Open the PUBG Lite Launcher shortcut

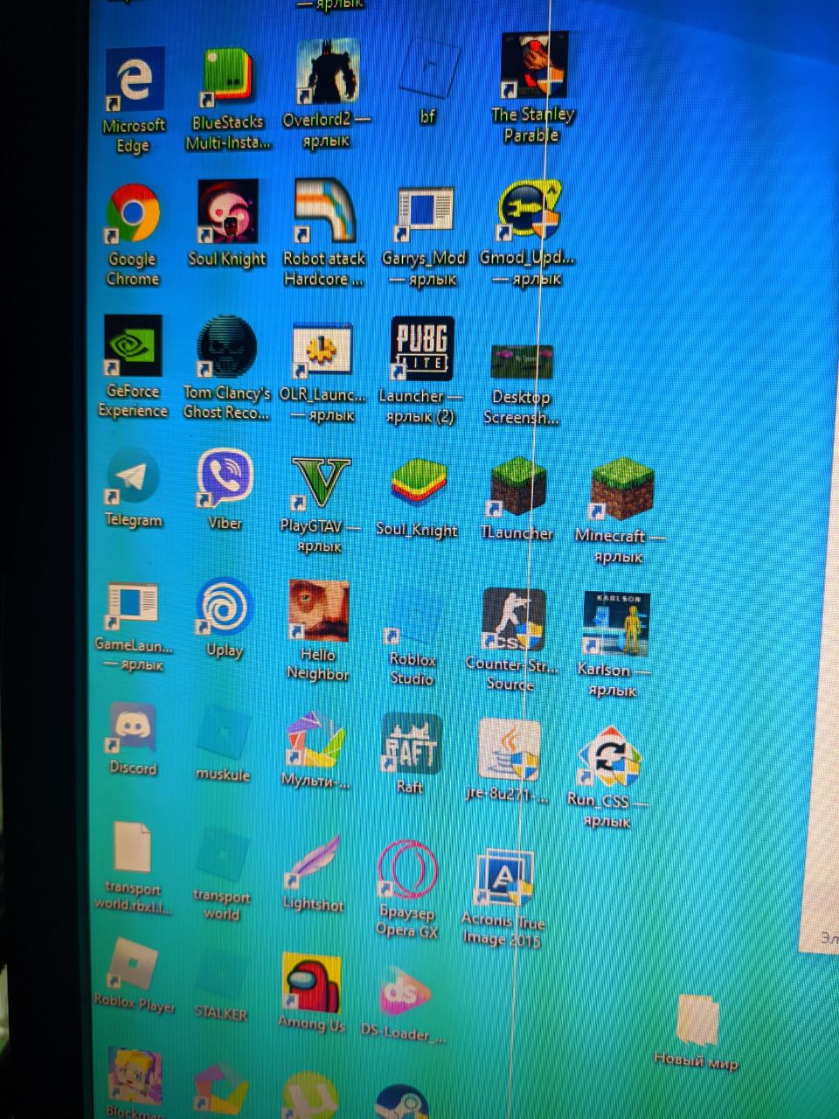[x=422, y=349]
